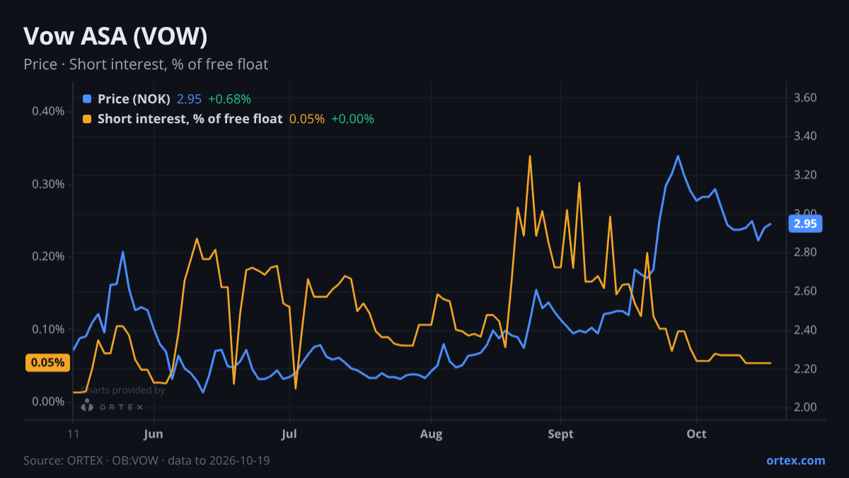Click the 11 start date axis label
Image resolution: width=849 pixels, height=478 pixels.
73,434
